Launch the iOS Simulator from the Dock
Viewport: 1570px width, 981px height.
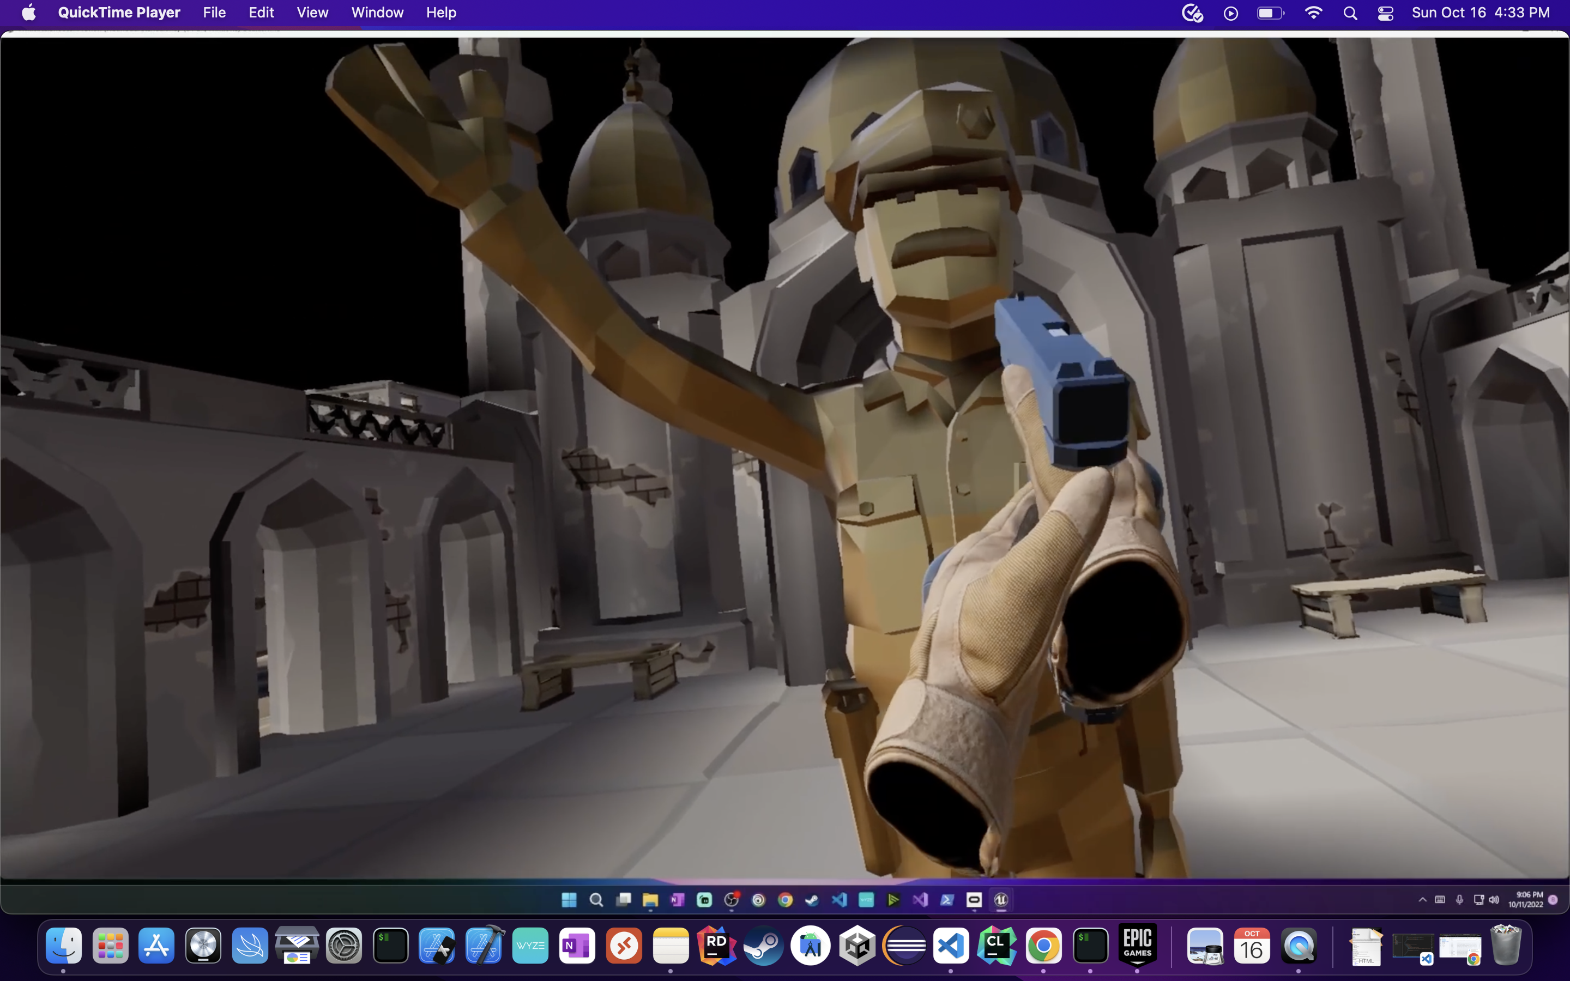pyautogui.click(x=437, y=944)
